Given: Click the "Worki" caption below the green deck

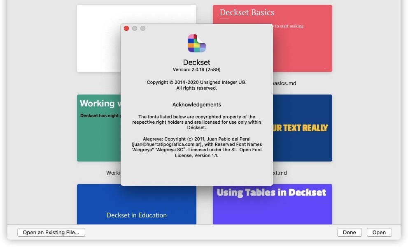Looking at the screenshot, I should click(x=114, y=173).
